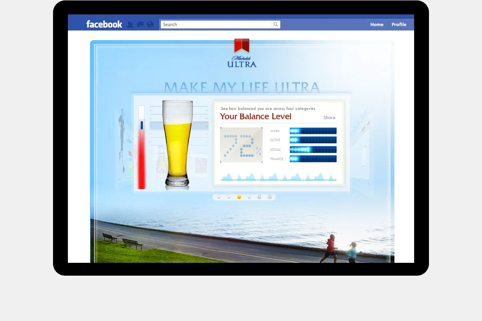Image resolution: width=482 pixels, height=321 pixels.
Task: Click the ACTIVE category label
Action: tap(275, 140)
